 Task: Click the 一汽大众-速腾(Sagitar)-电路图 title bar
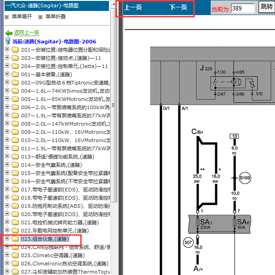click(57, 5)
